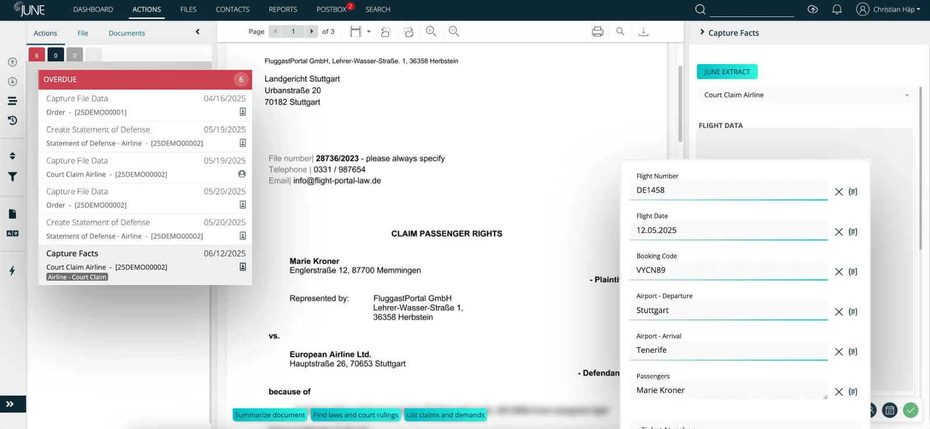
Task: Zoom in on the document viewer
Action: pyautogui.click(x=431, y=31)
